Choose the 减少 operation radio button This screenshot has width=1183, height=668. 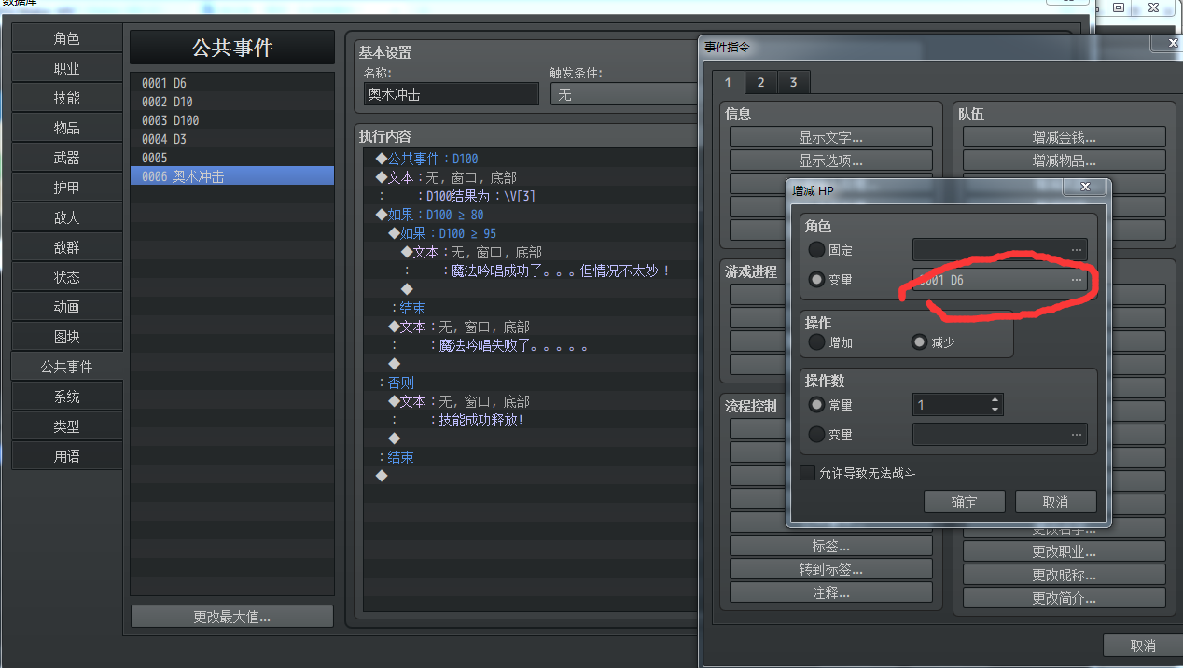coord(920,342)
